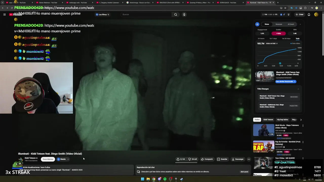Switch to the Vistas tab
Viewport: 324px width, 182px height.
pos(267,24)
